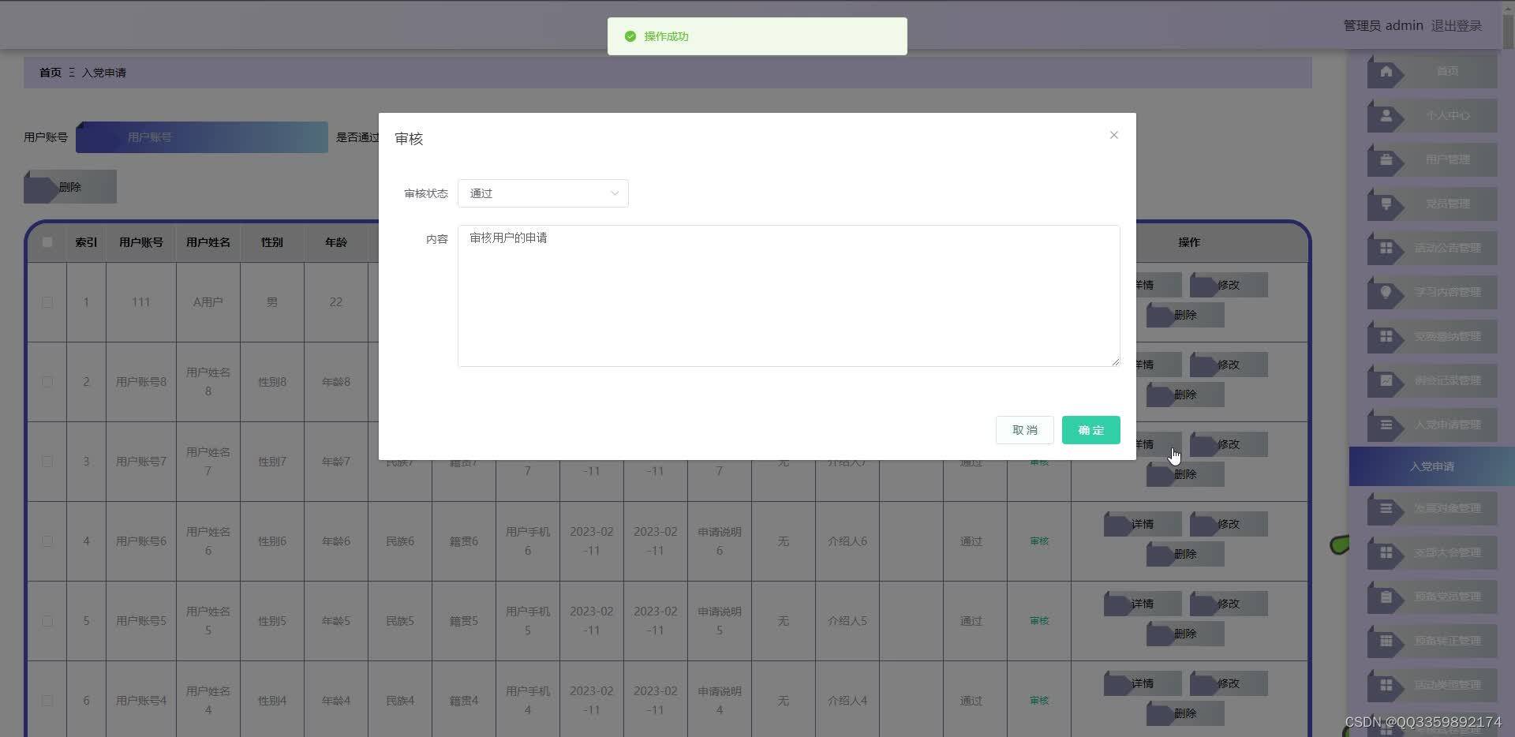The width and height of the screenshot is (1515, 737).
Task: Open 个人中心 via its person icon
Action: 1386,116
